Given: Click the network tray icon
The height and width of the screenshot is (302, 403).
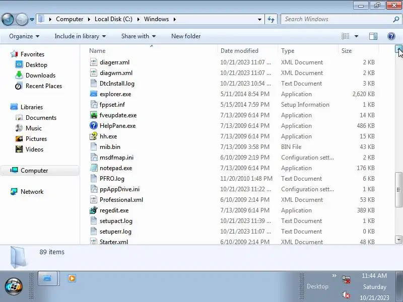Looking at the screenshot, I should (346, 279).
